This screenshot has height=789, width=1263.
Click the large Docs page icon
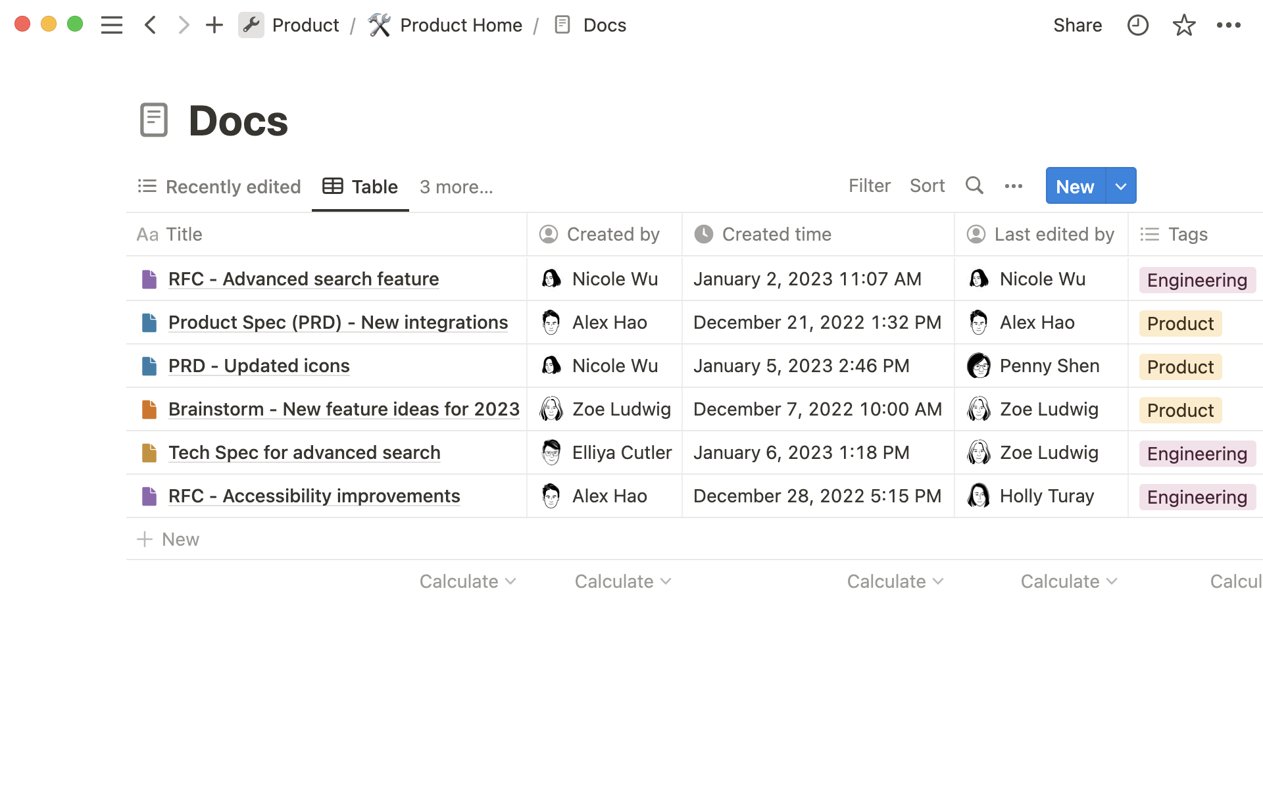click(x=154, y=120)
